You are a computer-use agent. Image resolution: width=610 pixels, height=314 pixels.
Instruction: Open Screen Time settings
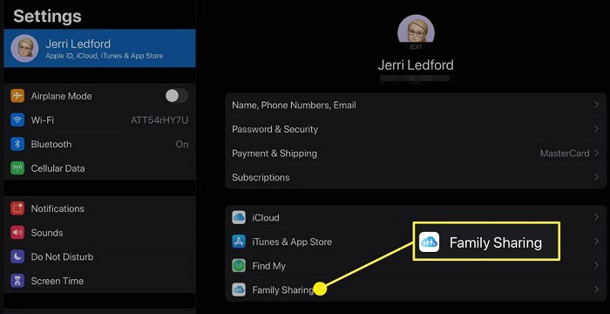(99, 281)
